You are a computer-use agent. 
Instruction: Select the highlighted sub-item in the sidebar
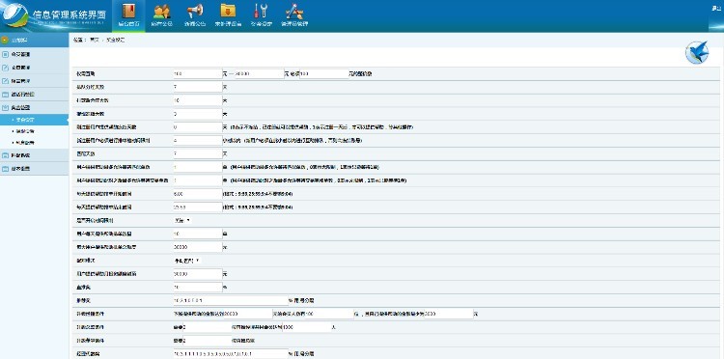(x=34, y=120)
